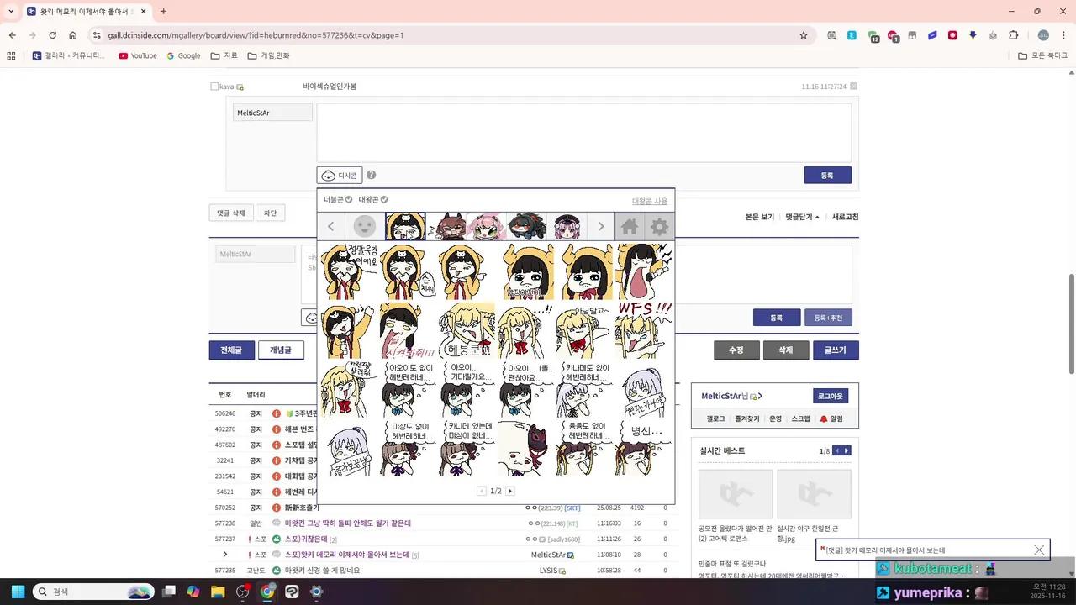Open the 스크랩 menu item
The width and height of the screenshot is (1076, 605).
[x=800, y=418]
